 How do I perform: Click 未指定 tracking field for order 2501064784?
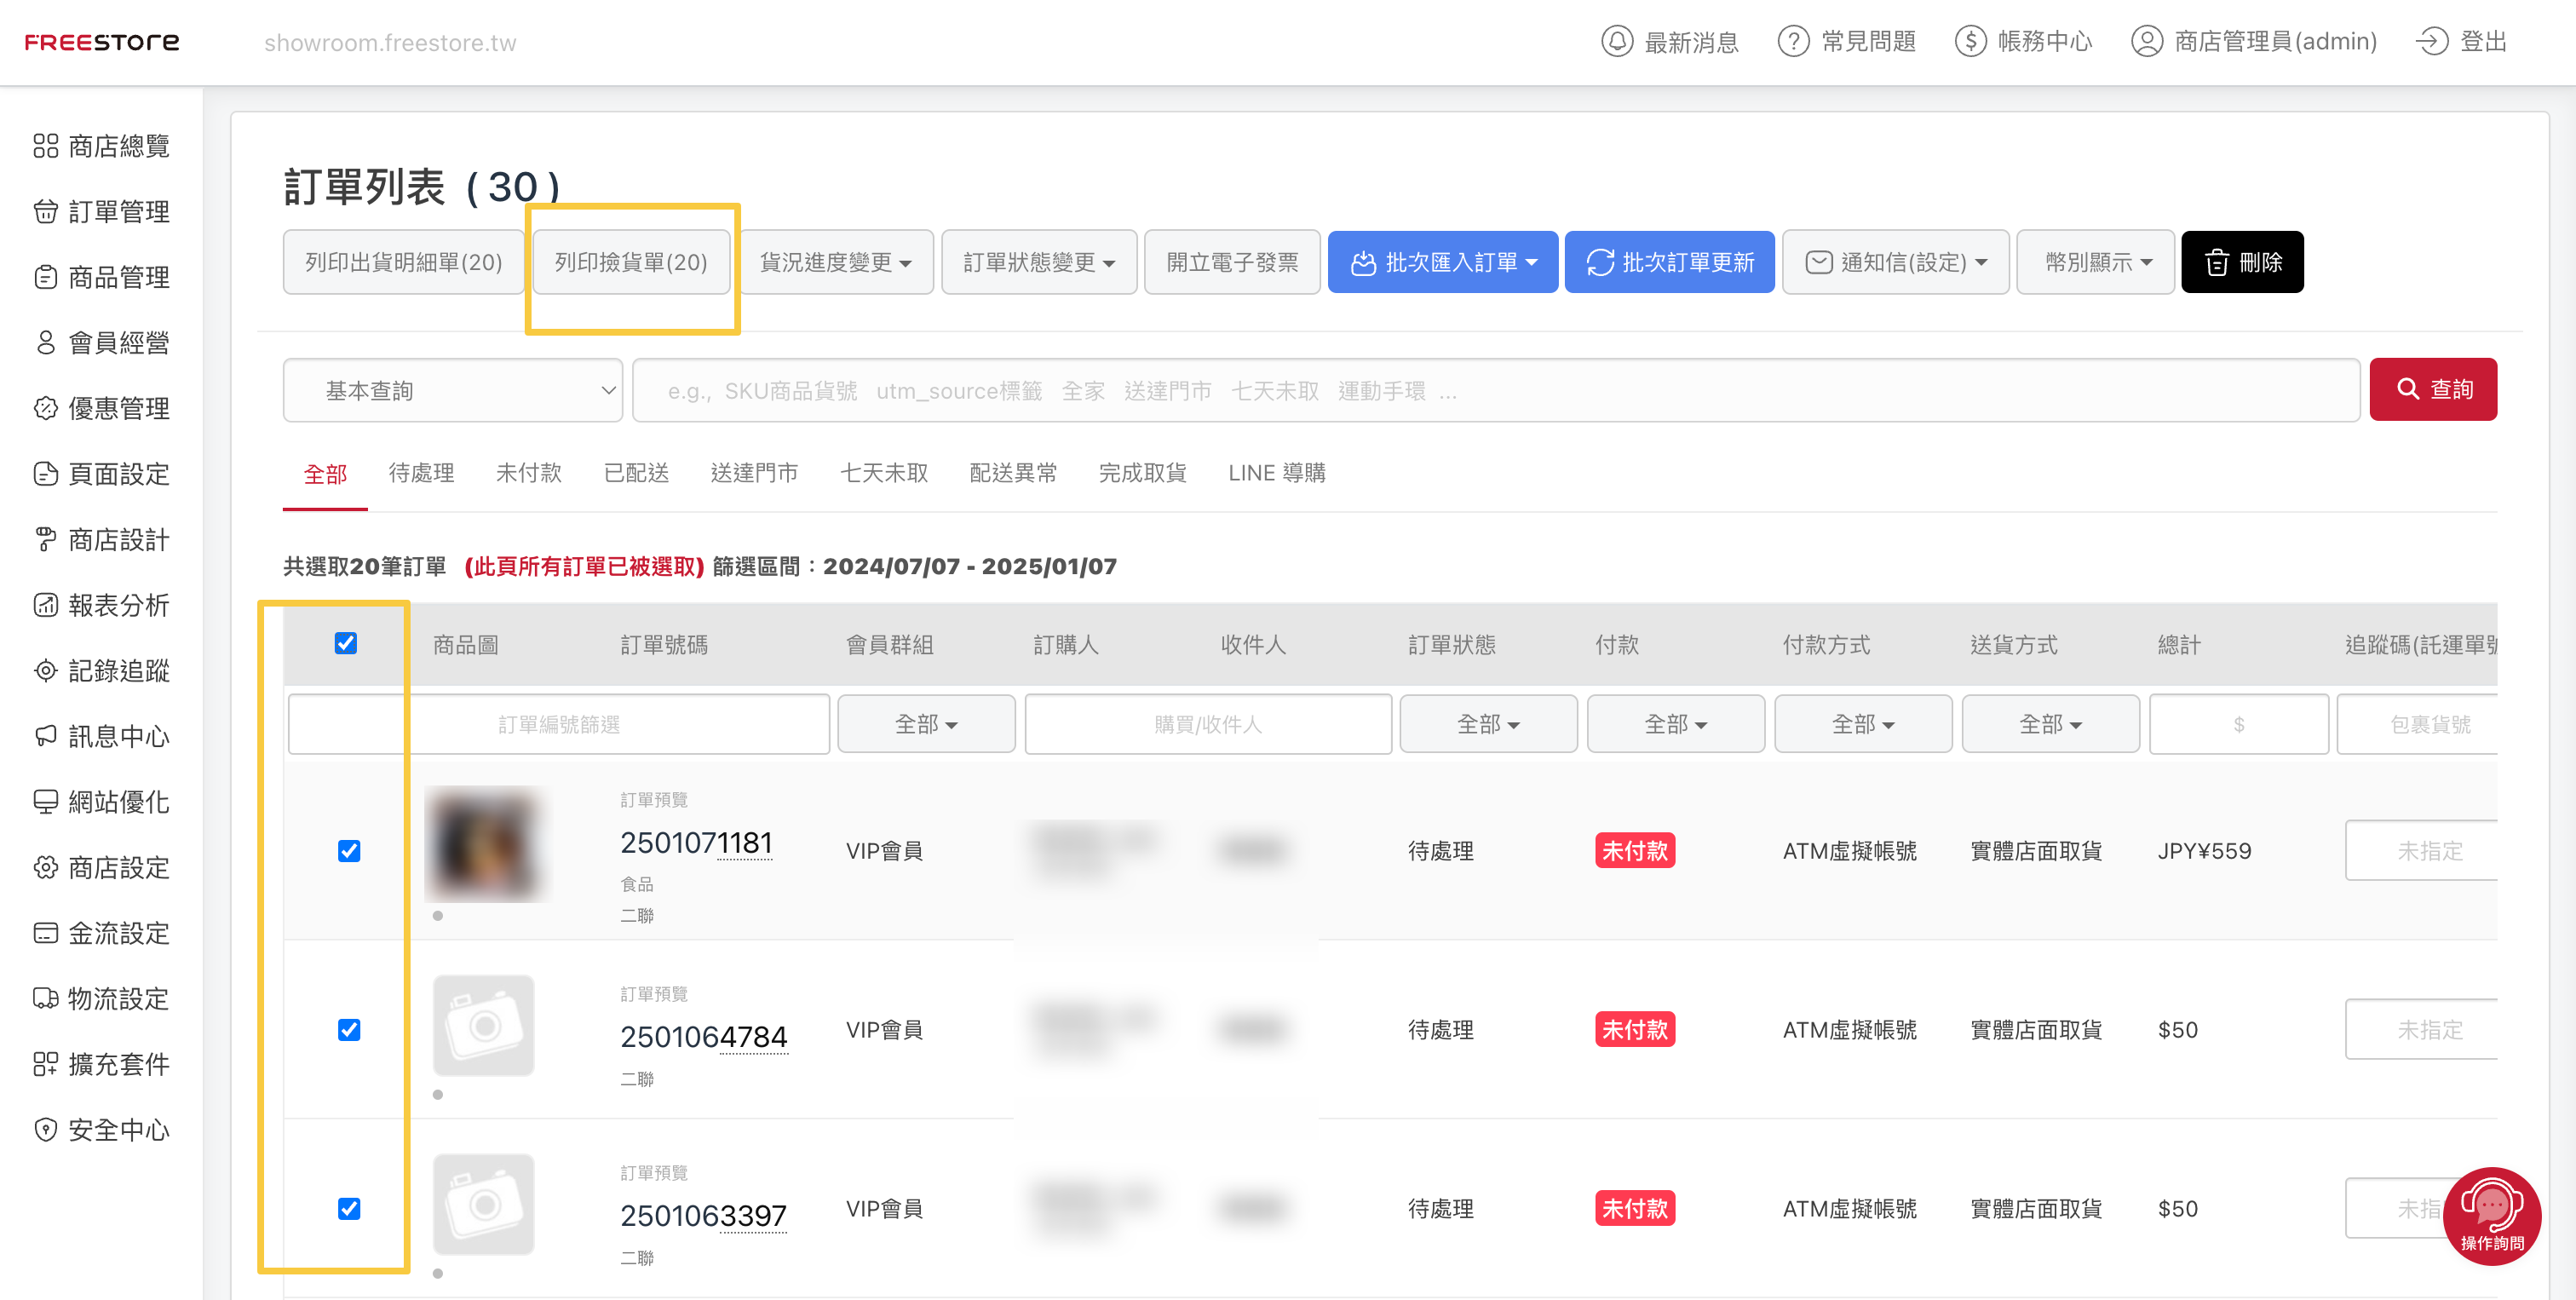(2422, 1029)
